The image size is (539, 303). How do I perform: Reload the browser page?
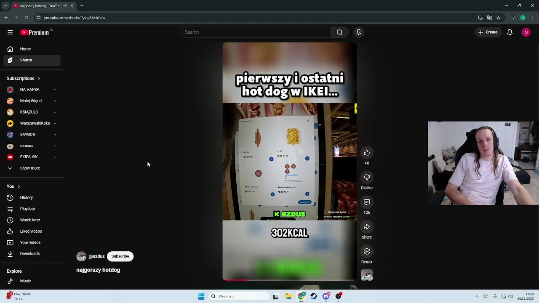[x=26, y=18]
